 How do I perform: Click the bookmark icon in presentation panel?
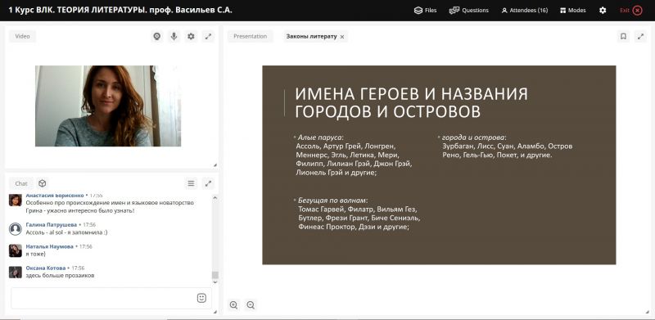click(x=623, y=36)
